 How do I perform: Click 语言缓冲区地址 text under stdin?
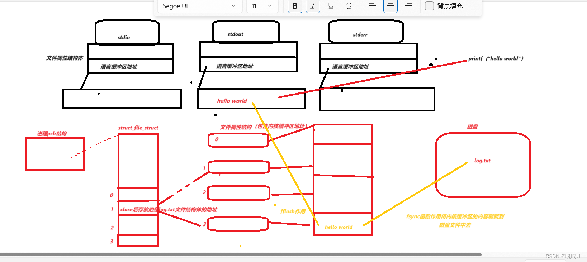(119, 67)
